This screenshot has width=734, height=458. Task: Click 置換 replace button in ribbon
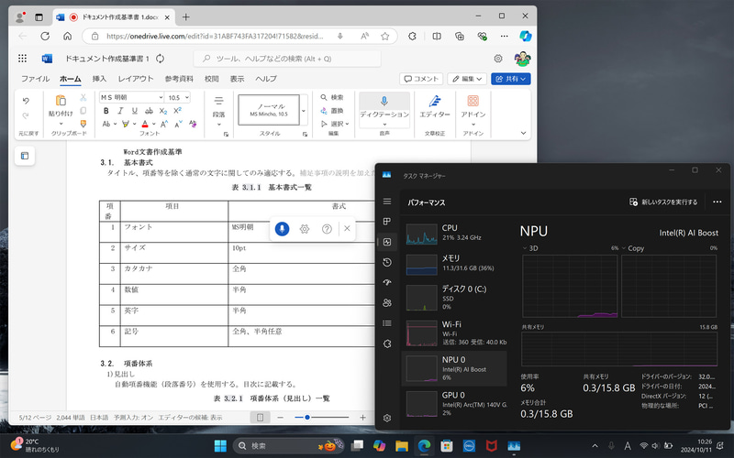(x=332, y=111)
